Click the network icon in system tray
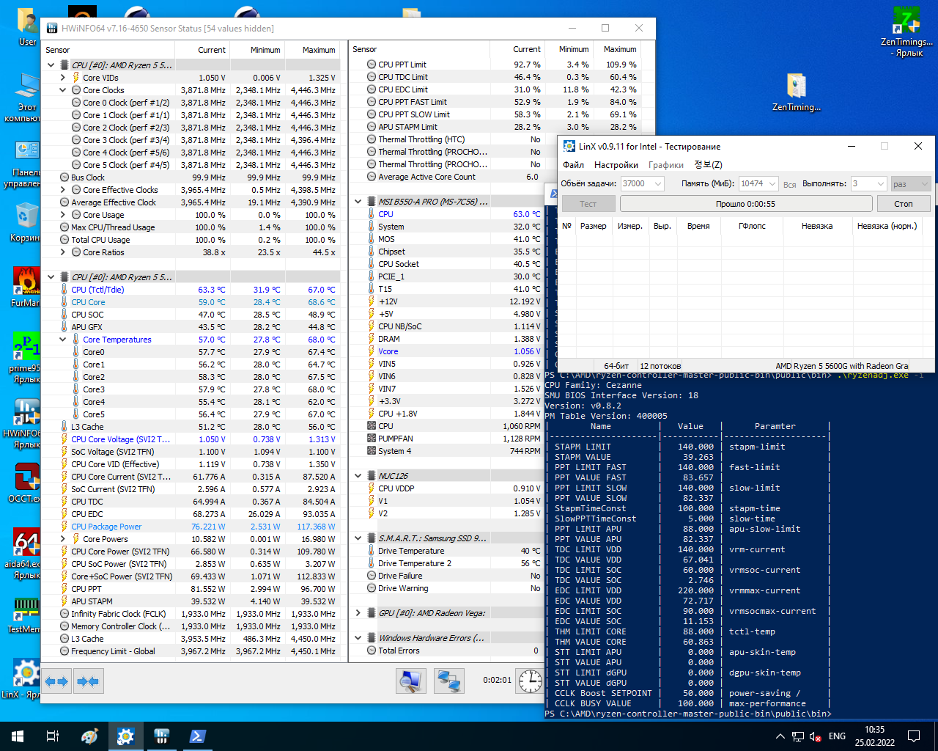This screenshot has width=938, height=751. pyautogui.click(x=798, y=736)
